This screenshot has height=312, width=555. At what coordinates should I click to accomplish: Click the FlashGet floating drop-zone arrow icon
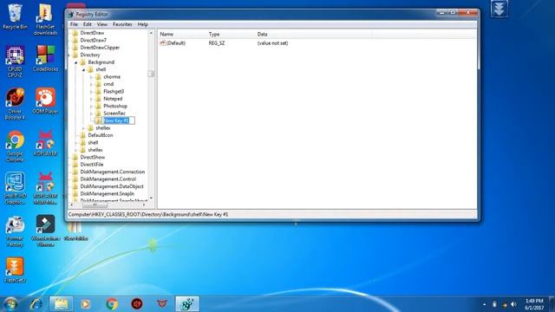pos(499,9)
